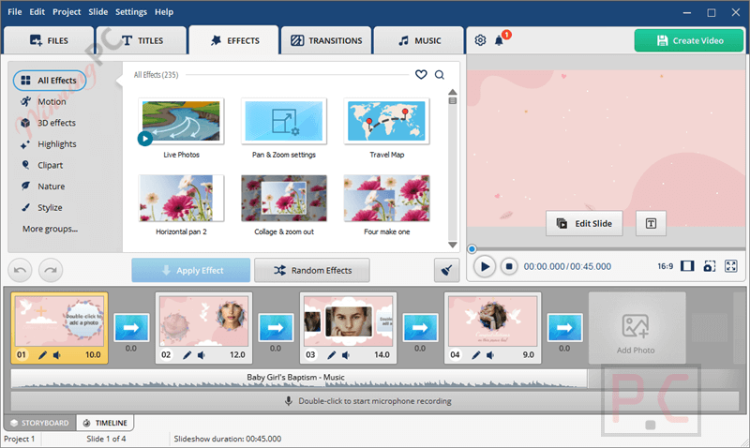Click the Add Photo placeholder
The height and width of the screenshot is (448, 750).
637,328
